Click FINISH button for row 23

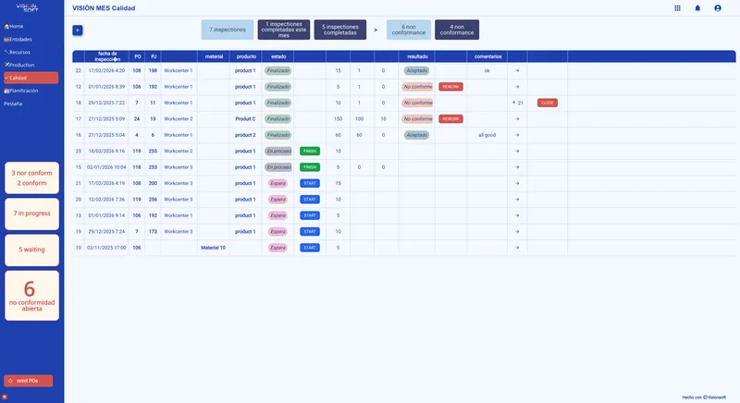(310, 152)
